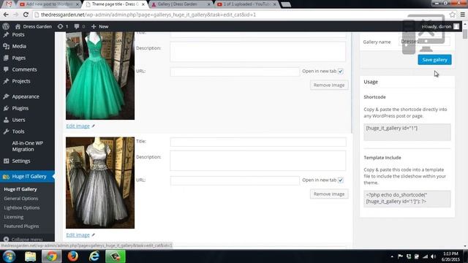Toggle Open in new tab for silver dress
This screenshot has height=263, width=468.
pos(341,180)
